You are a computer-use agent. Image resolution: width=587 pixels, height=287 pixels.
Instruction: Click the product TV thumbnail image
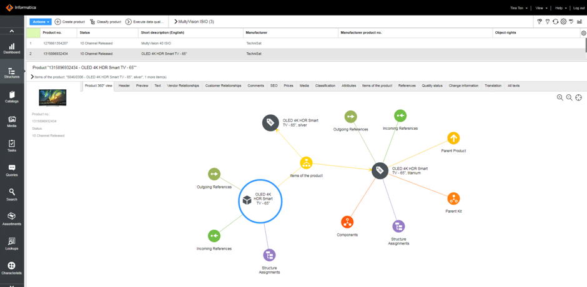click(x=52, y=98)
